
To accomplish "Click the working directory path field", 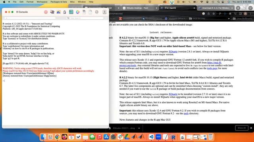I will coord(30,18).
